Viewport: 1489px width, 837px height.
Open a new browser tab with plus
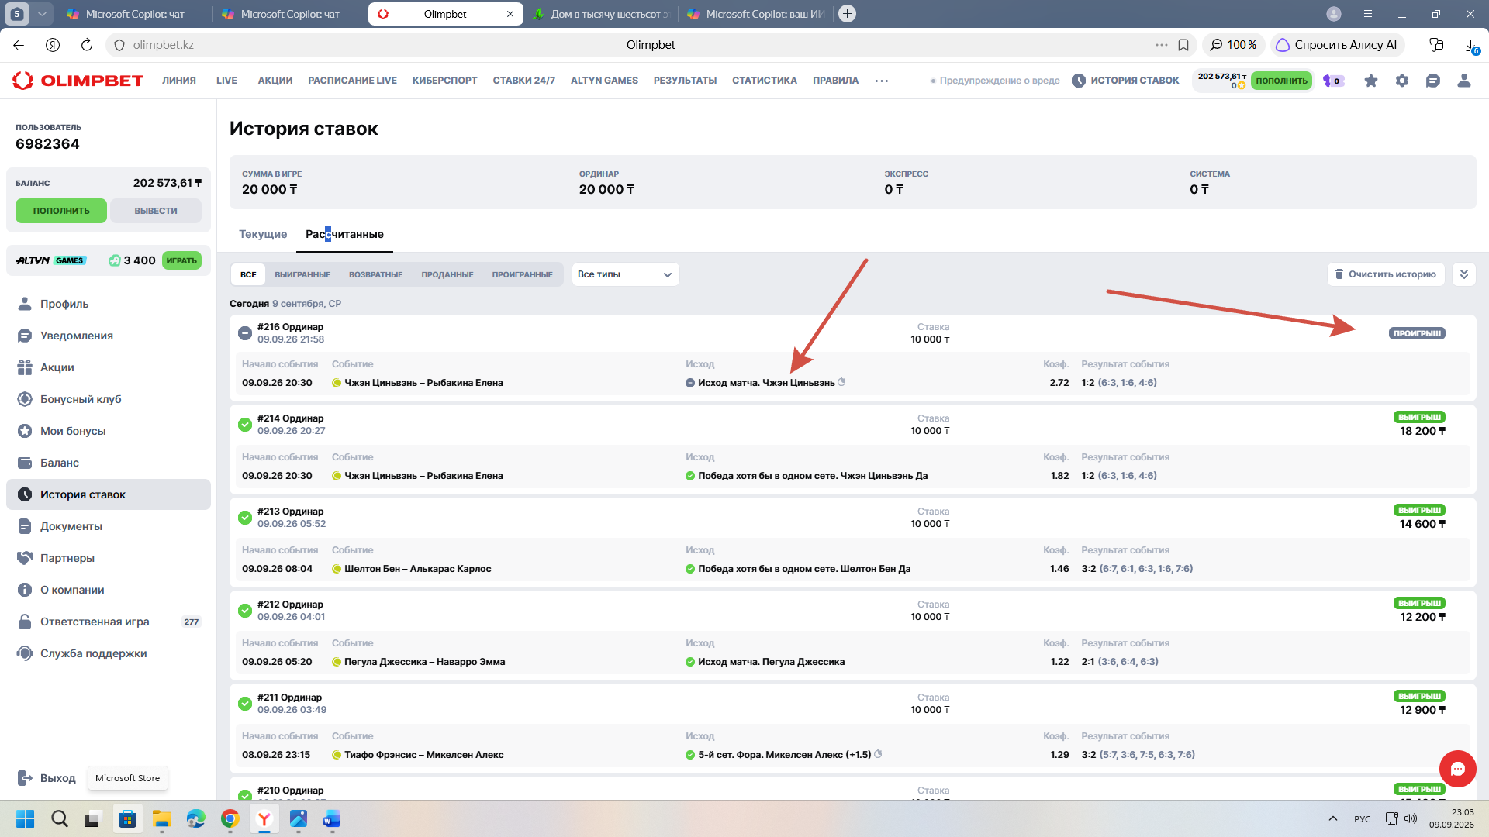point(848,14)
